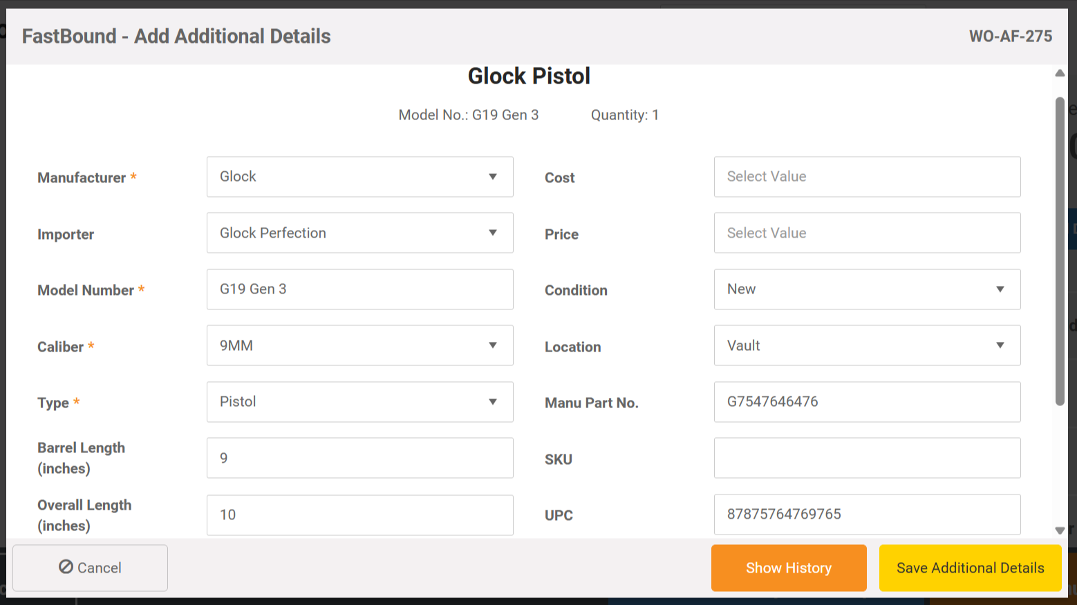
Task: Click the Condition label
Action: (576, 290)
